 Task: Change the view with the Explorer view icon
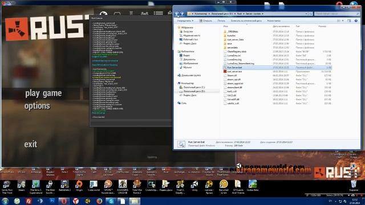(x=339, y=20)
